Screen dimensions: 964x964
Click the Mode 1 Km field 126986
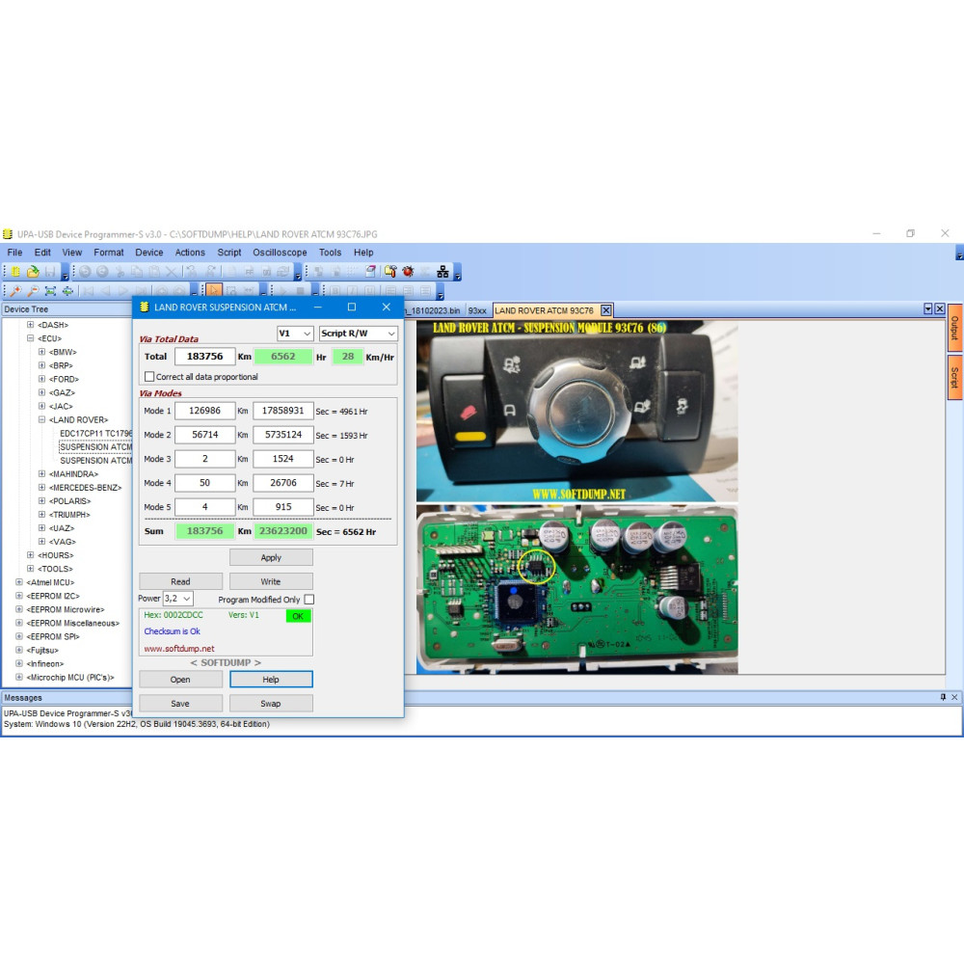click(204, 411)
